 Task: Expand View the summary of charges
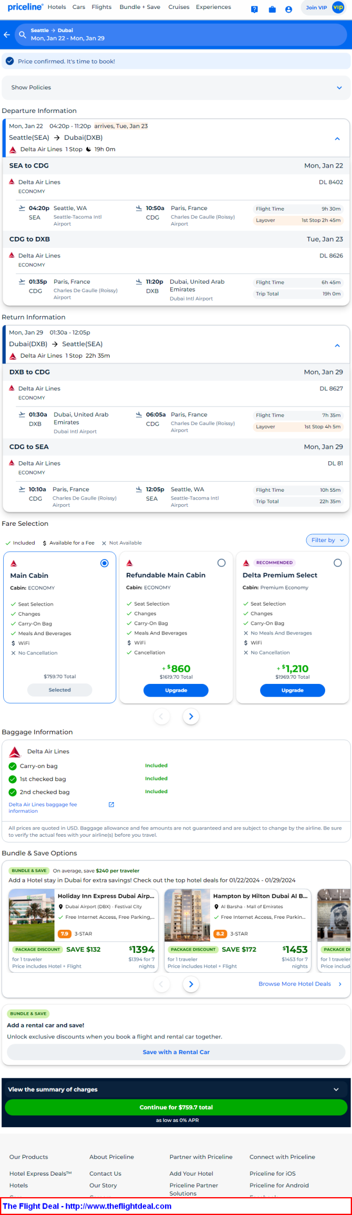click(x=176, y=1089)
